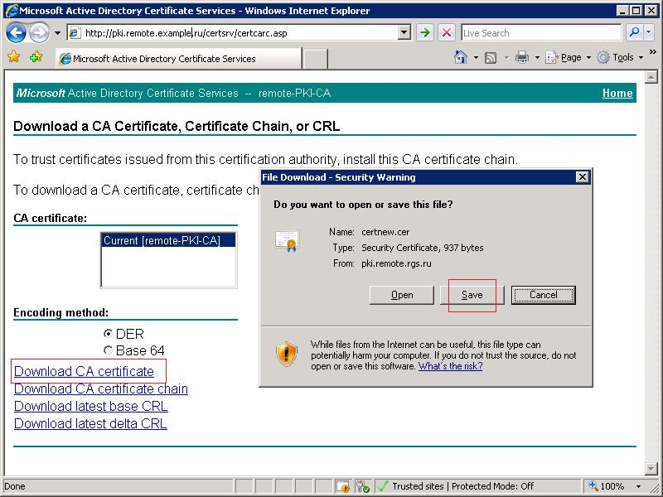Stop loading with the red X
Image resolution: width=663 pixels, height=497 pixels.
(447, 32)
